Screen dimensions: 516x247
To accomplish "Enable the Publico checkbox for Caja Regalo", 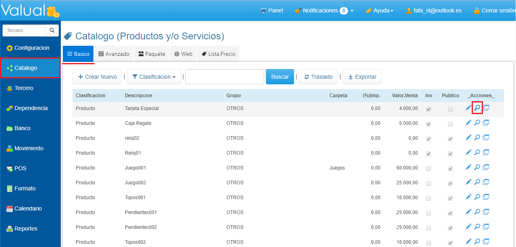I will click(x=450, y=124).
